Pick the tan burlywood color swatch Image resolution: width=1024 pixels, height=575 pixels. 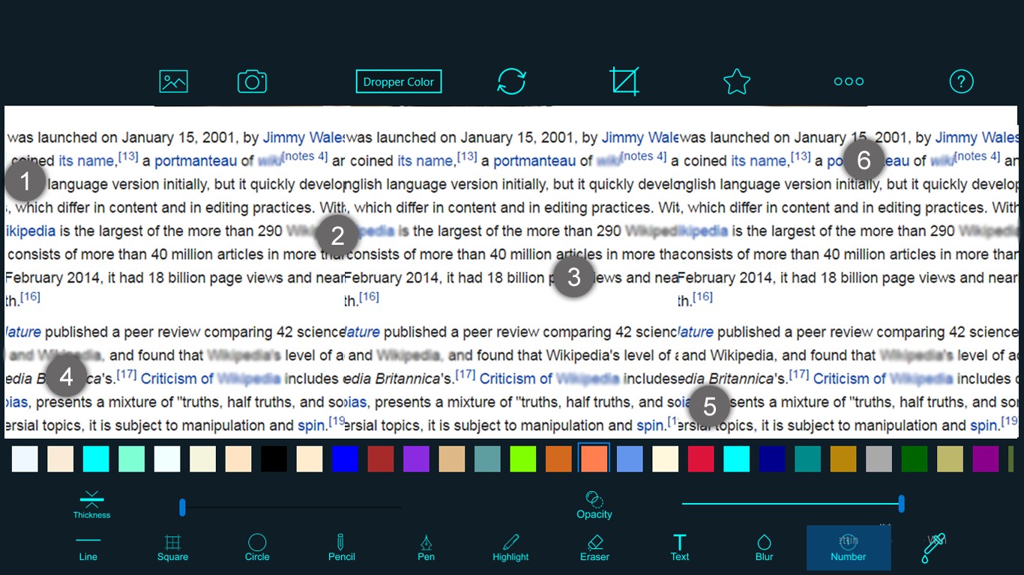452,459
